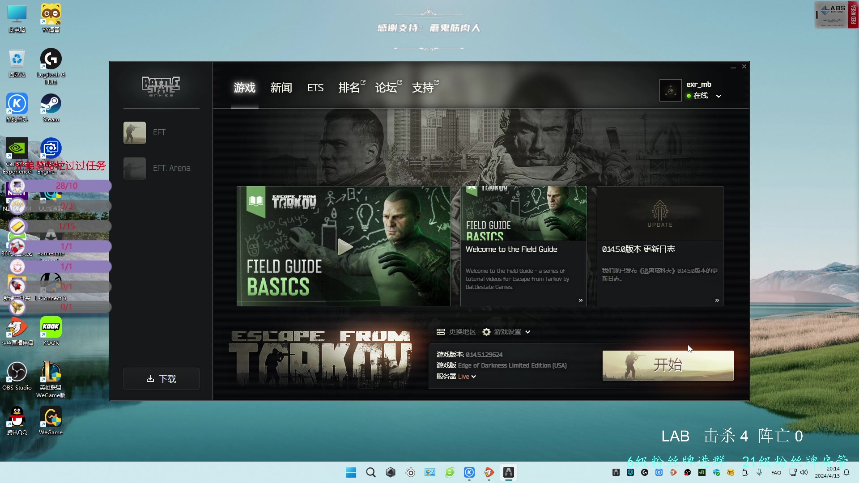Image resolution: width=859 pixels, height=483 pixels.
Task: Open the ETS tab
Action: pyautogui.click(x=315, y=88)
